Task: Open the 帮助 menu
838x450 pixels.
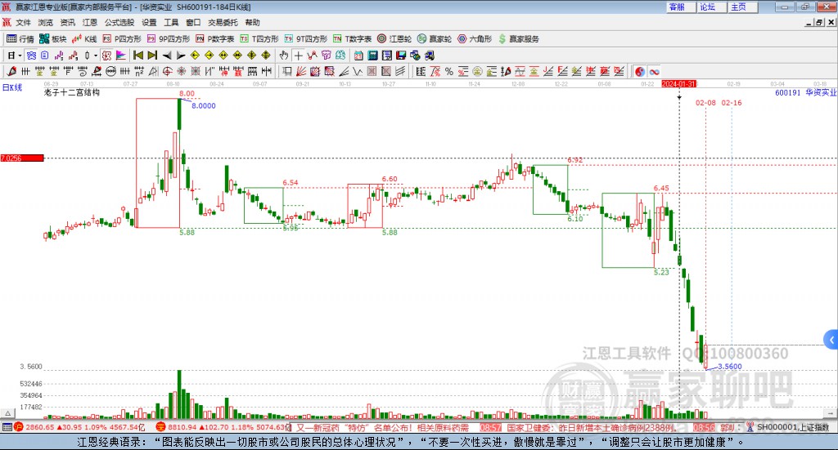Action: click(252, 22)
